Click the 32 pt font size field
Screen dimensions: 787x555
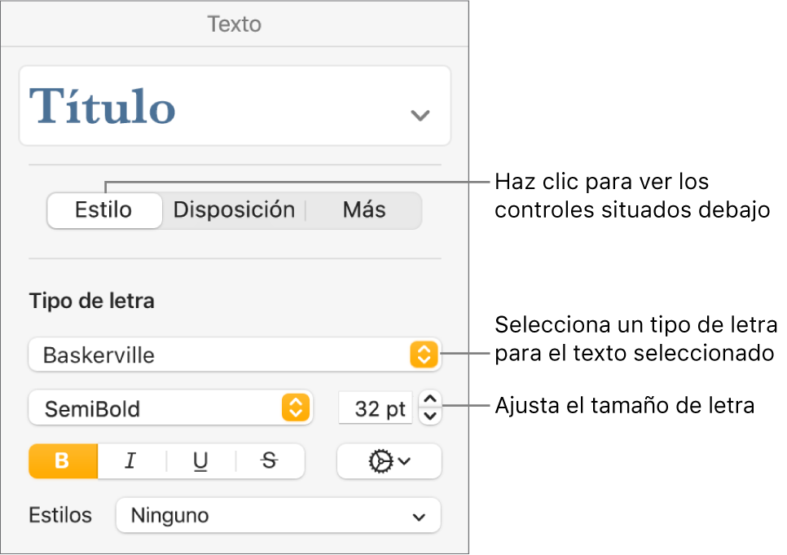[x=376, y=408]
